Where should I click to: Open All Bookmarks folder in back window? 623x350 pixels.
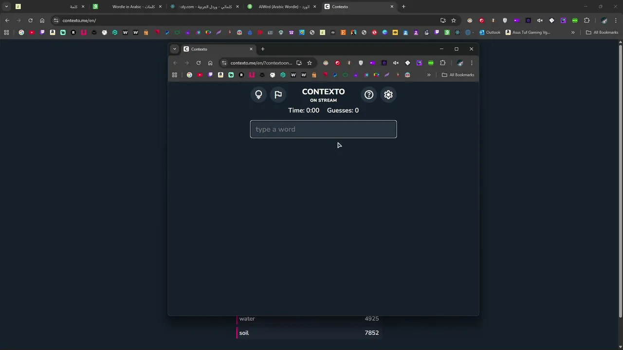tap(602, 33)
